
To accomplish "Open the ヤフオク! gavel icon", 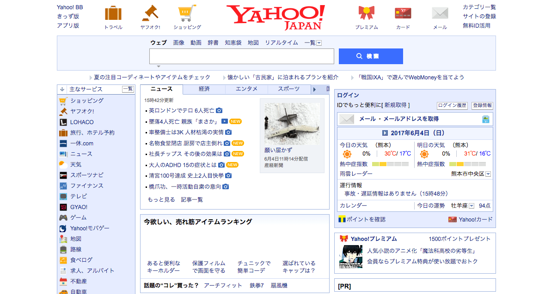I will (150, 13).
